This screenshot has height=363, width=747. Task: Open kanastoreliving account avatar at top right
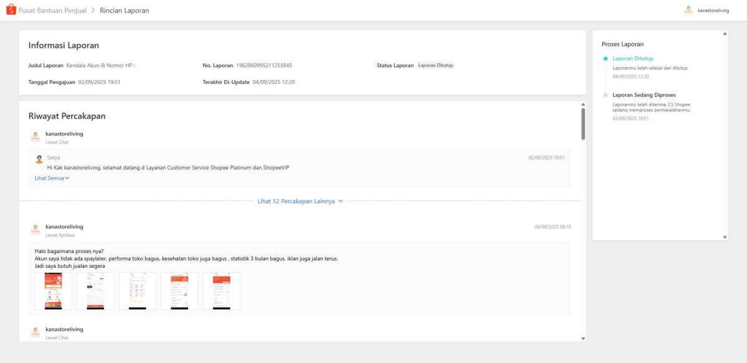click(x=688, y=10)
